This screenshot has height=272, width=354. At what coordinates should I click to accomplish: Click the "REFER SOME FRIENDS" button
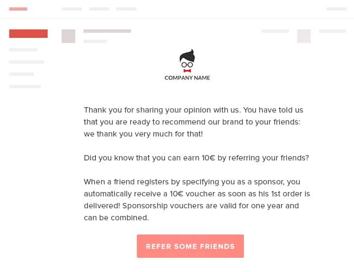(x=190, y=246)
